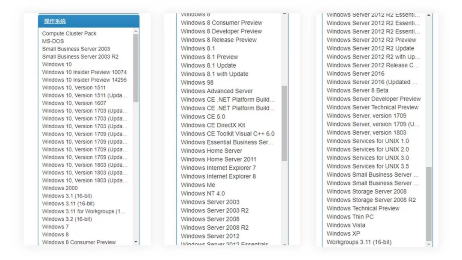Select "Windows Advanced Server"
This screenshot has width=462, height=260.
[217, 91]
